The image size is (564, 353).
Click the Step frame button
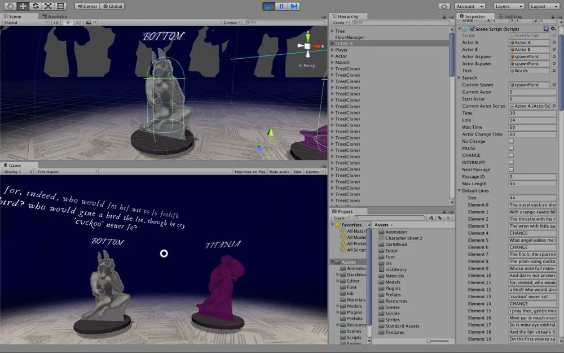(294, 6)
